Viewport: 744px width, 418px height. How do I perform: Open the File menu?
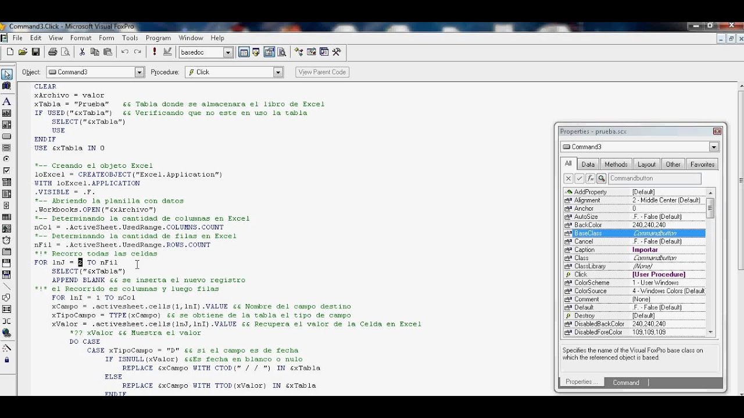coord(17,38)
